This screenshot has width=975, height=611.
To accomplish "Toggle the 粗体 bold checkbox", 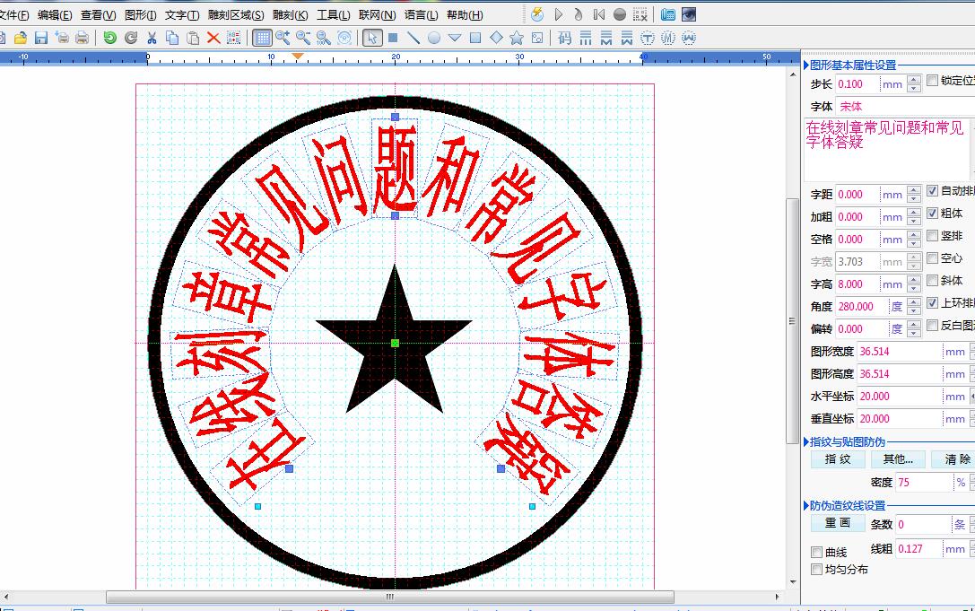I will click(x=932, y=214).
